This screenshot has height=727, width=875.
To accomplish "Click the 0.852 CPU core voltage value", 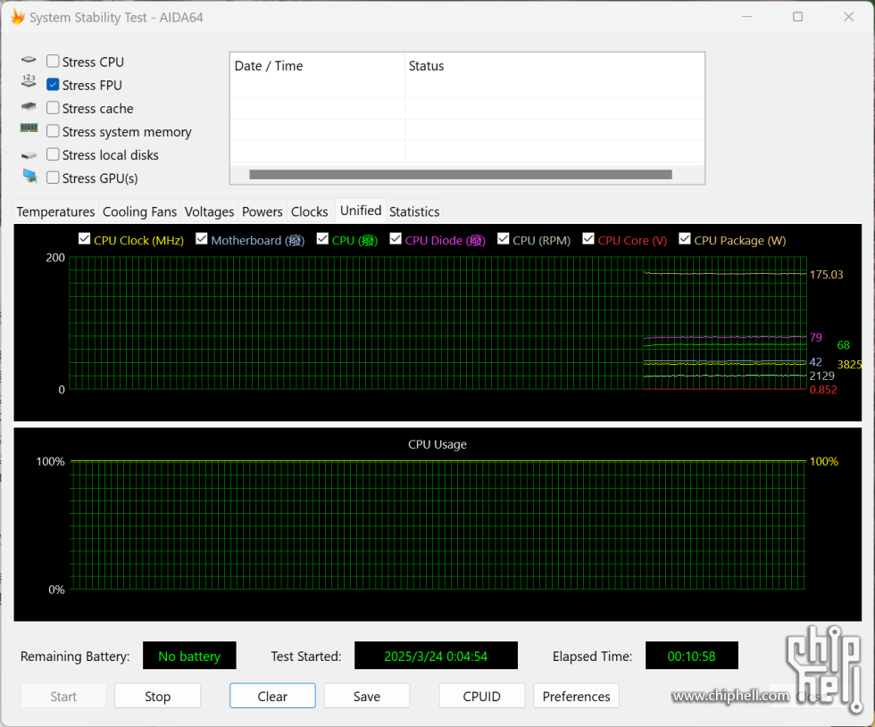I will tap(823, 390).
